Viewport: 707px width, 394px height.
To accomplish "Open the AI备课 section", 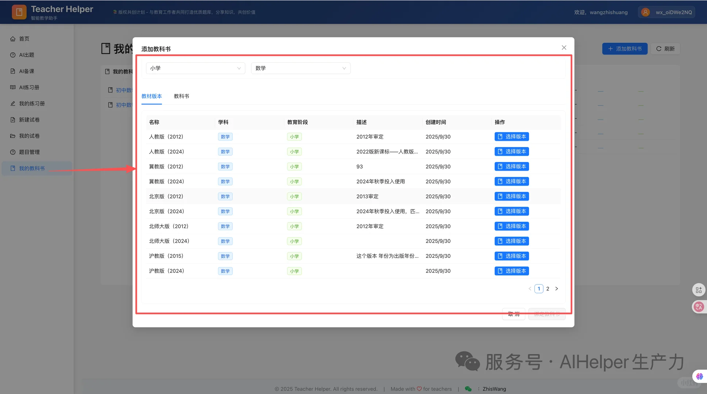I will pyautogui.click(x=26, y=71).
